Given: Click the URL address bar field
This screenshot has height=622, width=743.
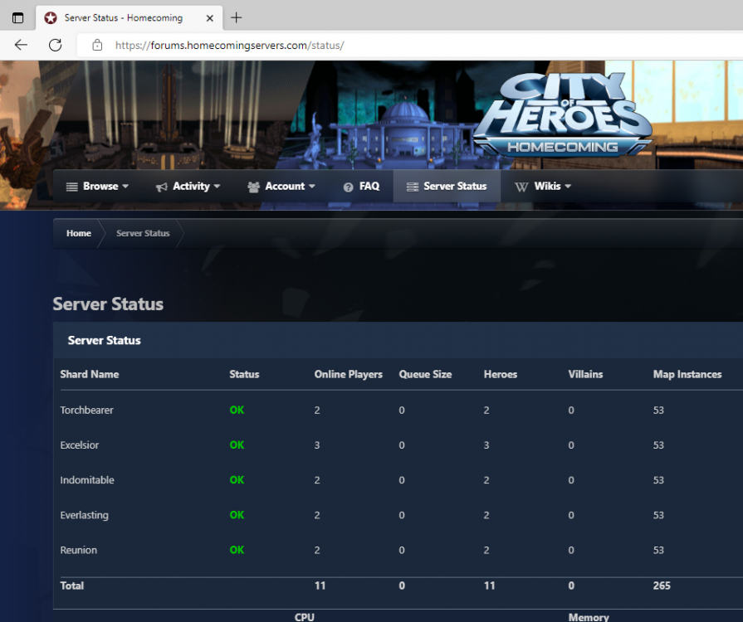Looking at the screenshot, I should 415,45.
